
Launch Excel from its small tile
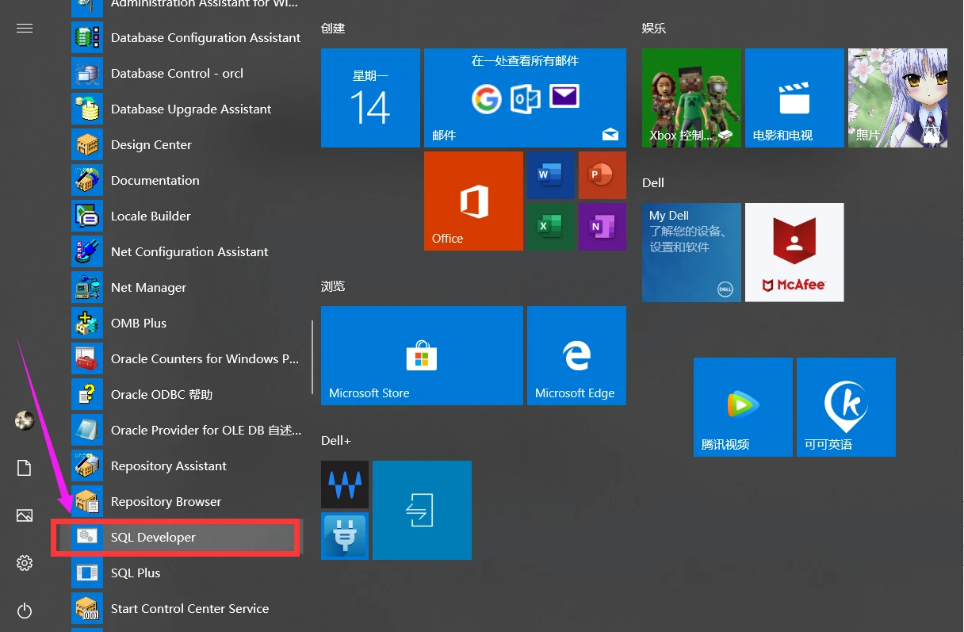pos(551,227)
